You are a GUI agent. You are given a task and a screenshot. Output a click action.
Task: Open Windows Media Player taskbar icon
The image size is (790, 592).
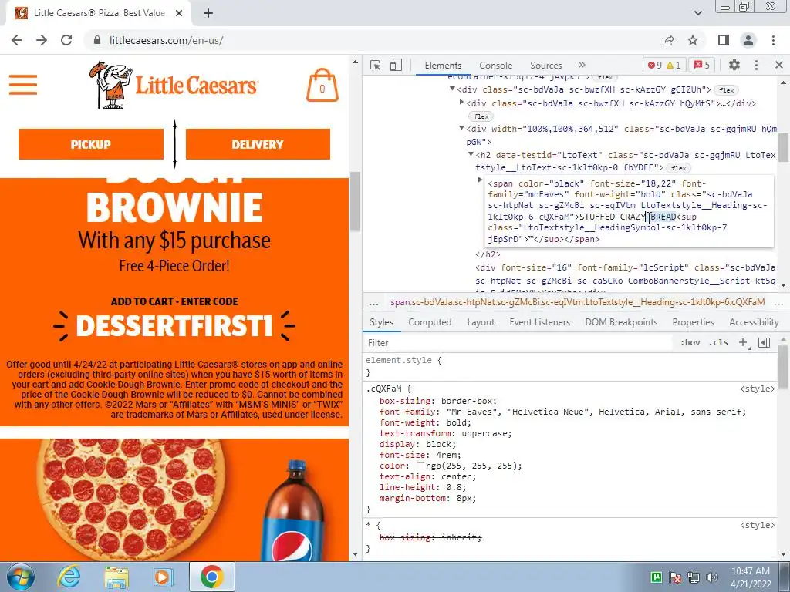tap(164, 577)
